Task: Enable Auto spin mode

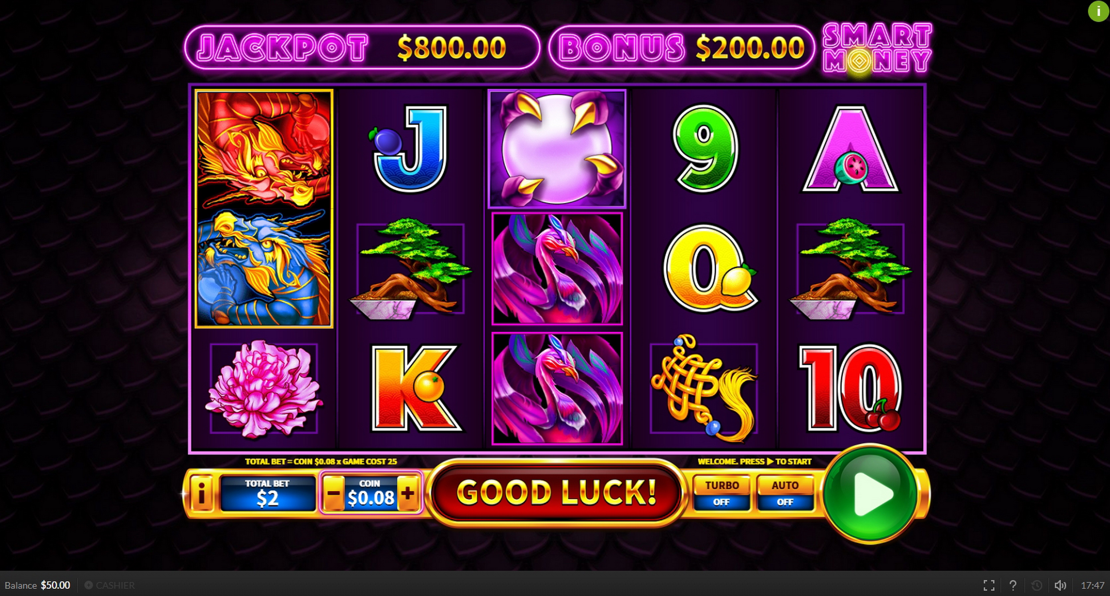Action: click(x=785, y=493)
